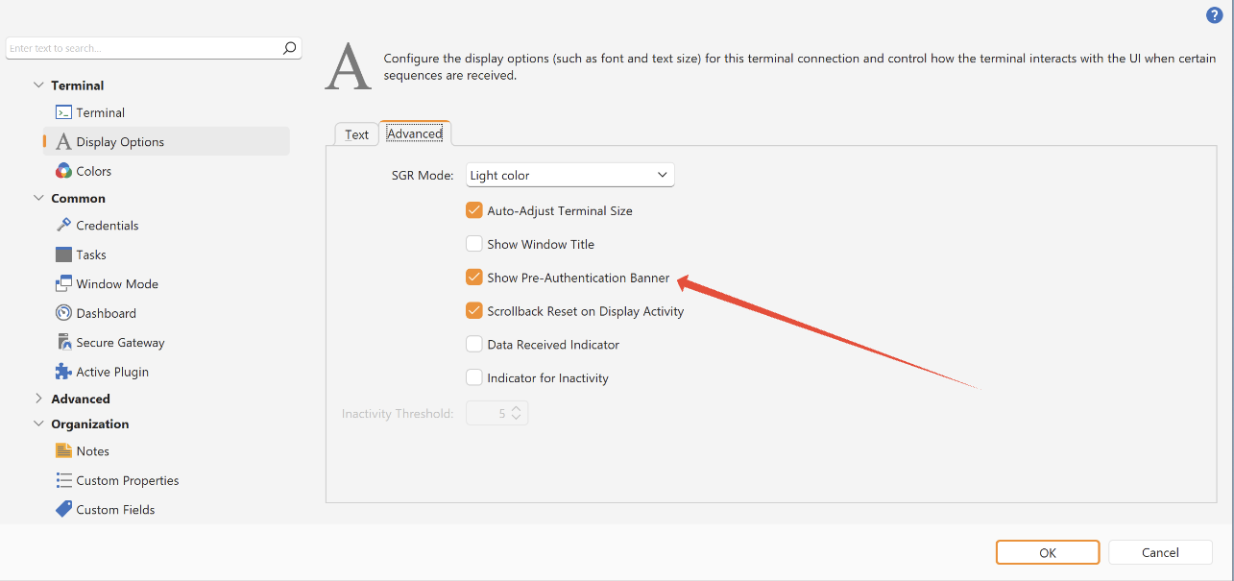
Task: Enable the Data Received Indicator checkbox
Action: 474,344
